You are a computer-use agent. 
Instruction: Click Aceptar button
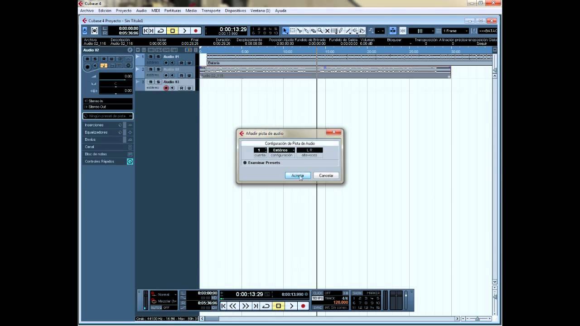pos(298,175)
